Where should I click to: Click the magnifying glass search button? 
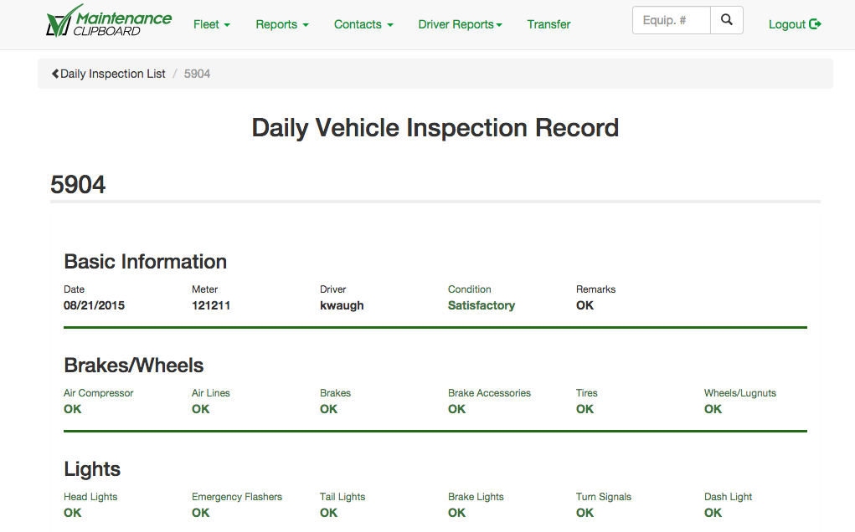726,20
